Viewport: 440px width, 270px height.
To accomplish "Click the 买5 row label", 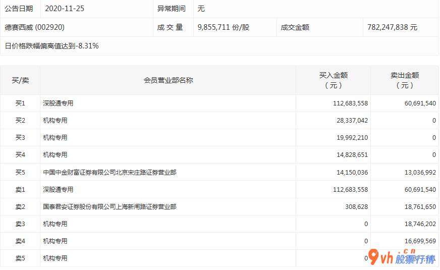I will [20, 172].
